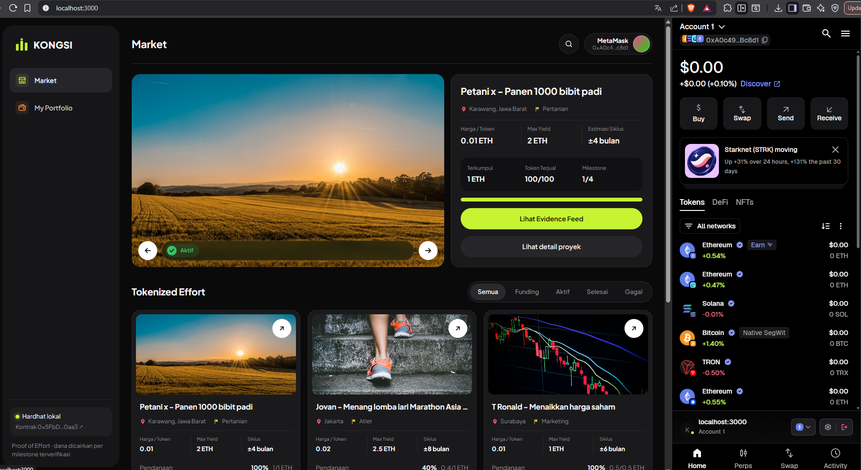
Task: Go to previous project with left arrow
Action: click(x=148, y=251)
